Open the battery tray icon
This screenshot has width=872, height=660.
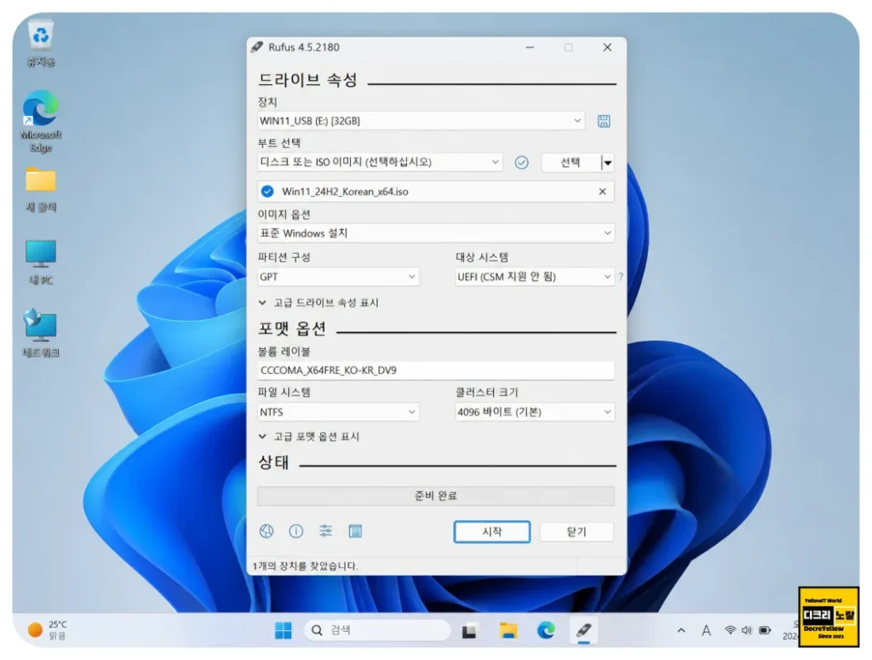pos(766,630)
